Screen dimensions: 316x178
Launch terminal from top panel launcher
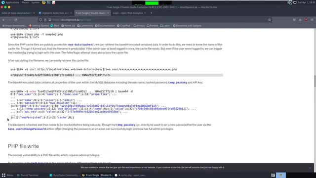coord(48,2)
